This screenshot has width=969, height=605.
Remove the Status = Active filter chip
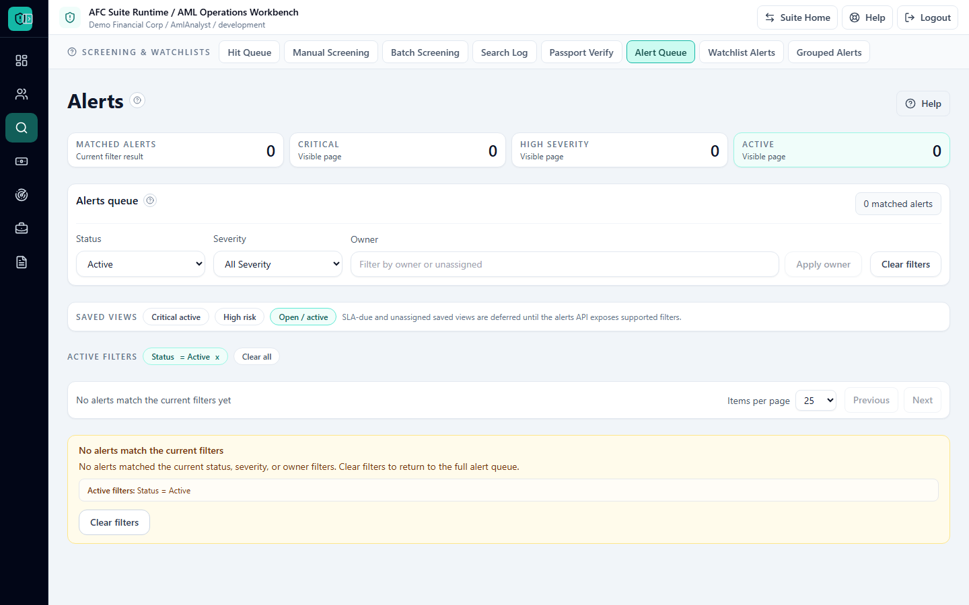click(x=217, y=357)
